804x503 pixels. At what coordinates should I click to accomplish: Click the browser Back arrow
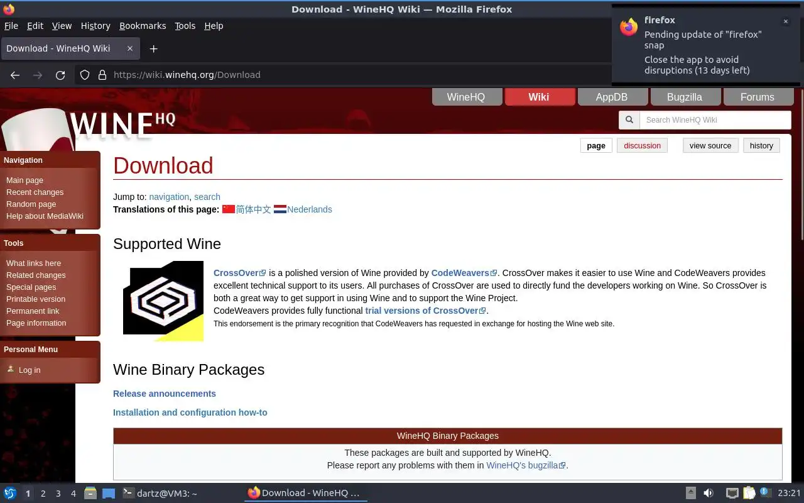[15, 75]
